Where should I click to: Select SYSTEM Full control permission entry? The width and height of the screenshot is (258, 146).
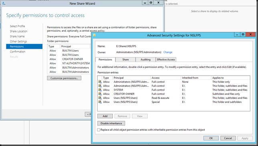pyautogui.click(x=173, y=90)
